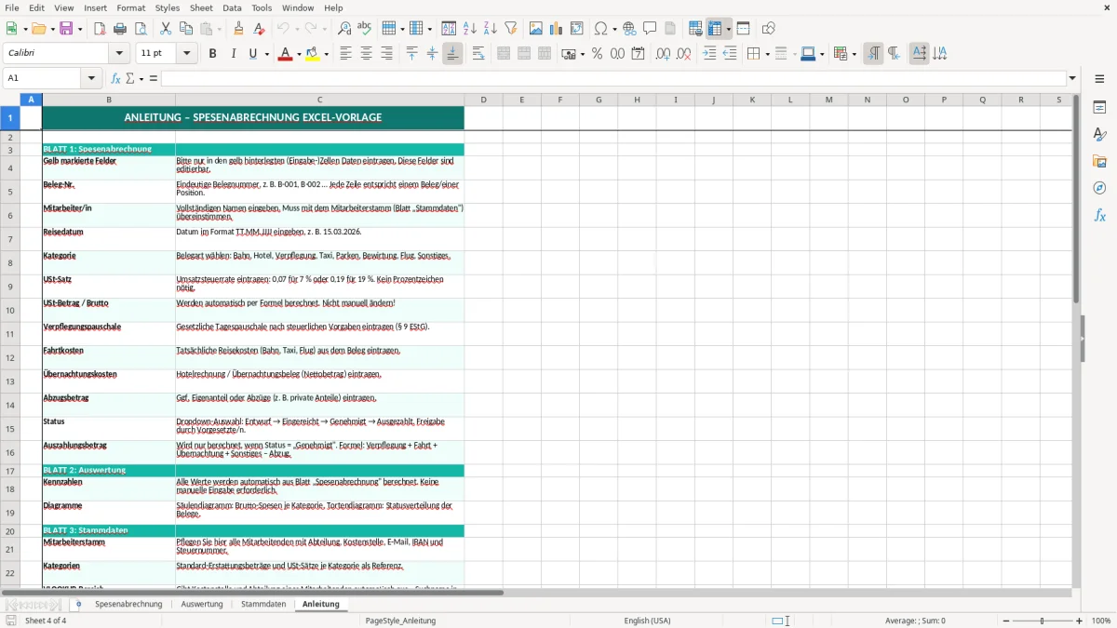Click Increase Indent icon
This screenshot has height=628, width=1117.
(709, 54)
